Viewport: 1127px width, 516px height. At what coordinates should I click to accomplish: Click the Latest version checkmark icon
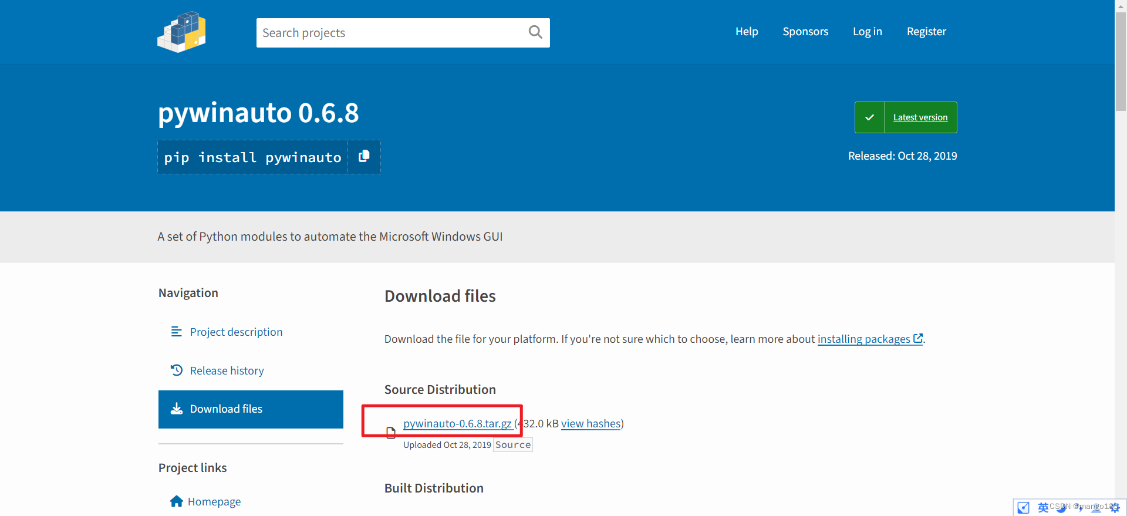(x=869, y=117)
